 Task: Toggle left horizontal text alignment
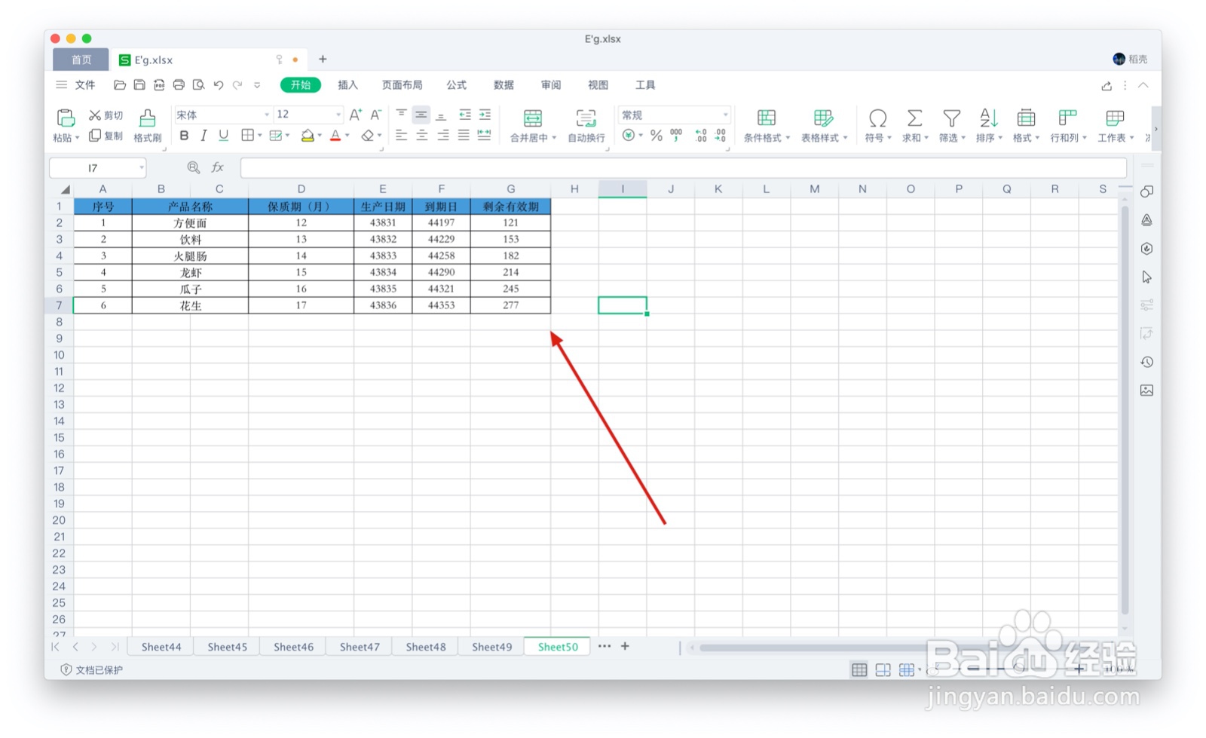[402, 136]
